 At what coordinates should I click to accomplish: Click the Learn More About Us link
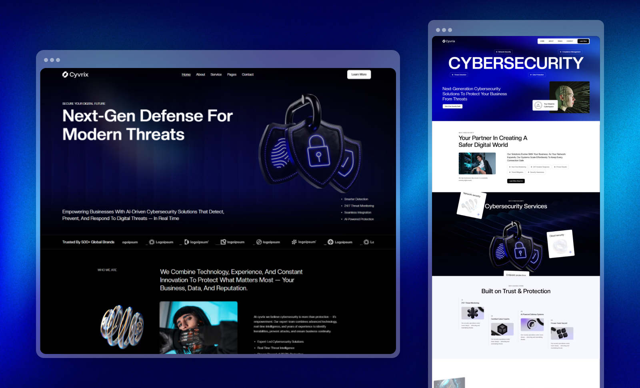pos(517,181)
